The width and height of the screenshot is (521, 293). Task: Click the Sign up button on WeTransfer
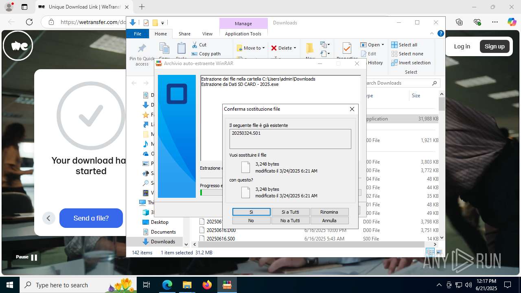tap(495, 46)
